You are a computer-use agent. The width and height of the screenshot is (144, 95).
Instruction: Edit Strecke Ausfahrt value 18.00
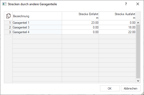point(117,27)
